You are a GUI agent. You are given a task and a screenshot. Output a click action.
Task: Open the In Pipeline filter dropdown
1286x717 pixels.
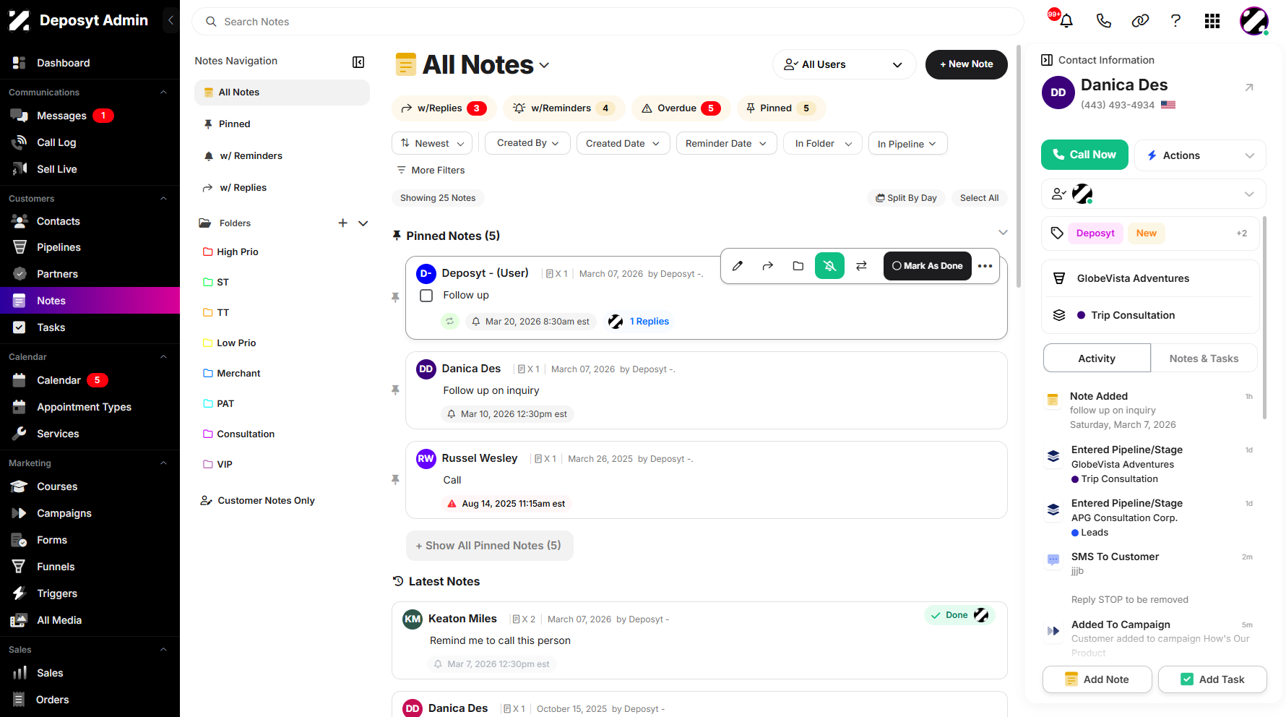[907, 144]
